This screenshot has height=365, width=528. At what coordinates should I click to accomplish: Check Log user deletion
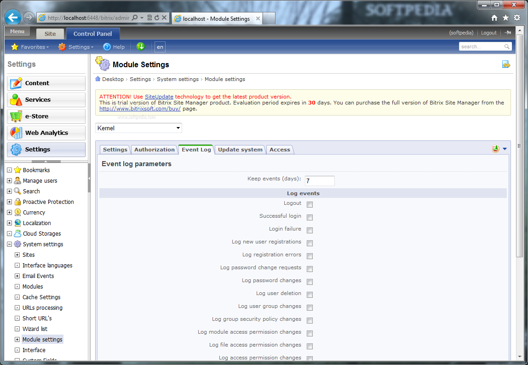310,295
